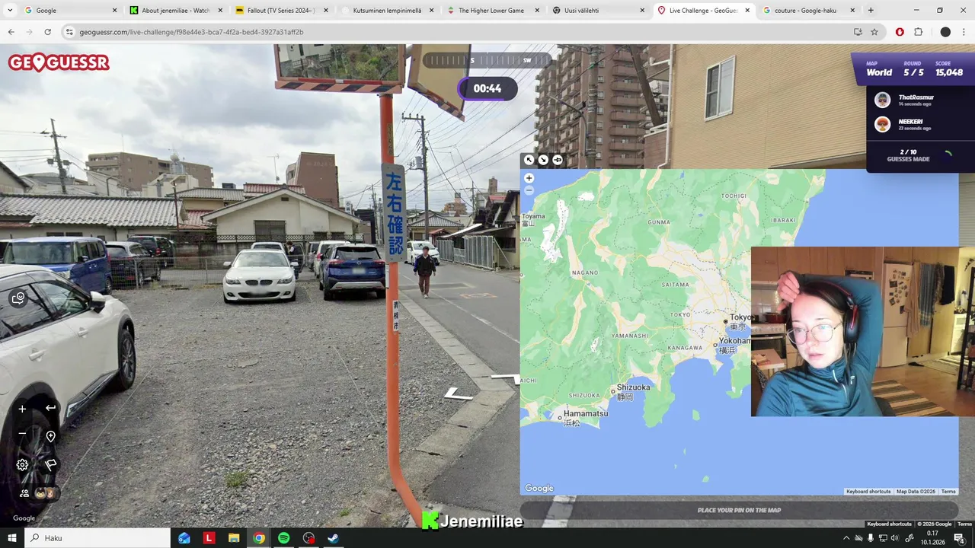
Task: Open Spotify from the taskbar
Action: pyautogui.click(x=283, y=538)
